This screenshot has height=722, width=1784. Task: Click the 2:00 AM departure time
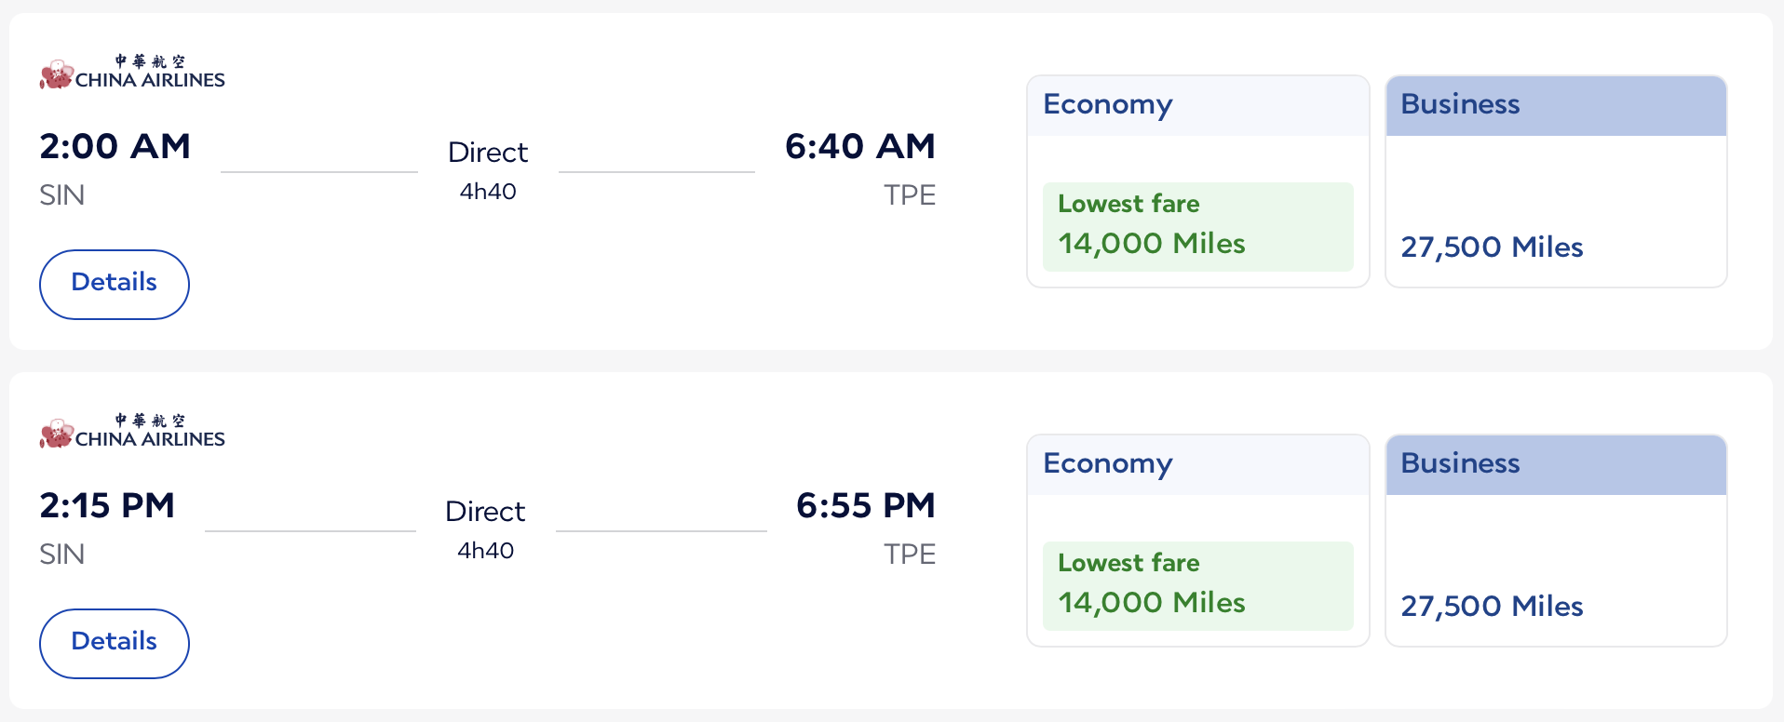(115, 146)
